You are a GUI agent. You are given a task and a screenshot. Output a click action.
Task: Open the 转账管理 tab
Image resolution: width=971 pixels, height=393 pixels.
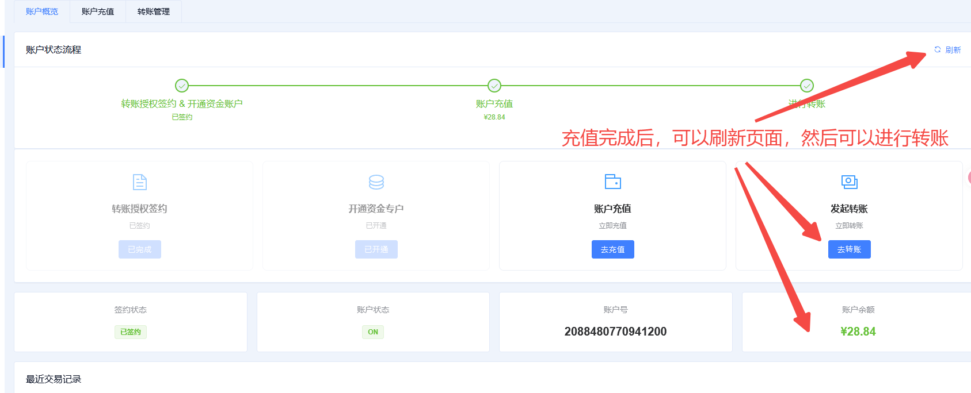154,11
